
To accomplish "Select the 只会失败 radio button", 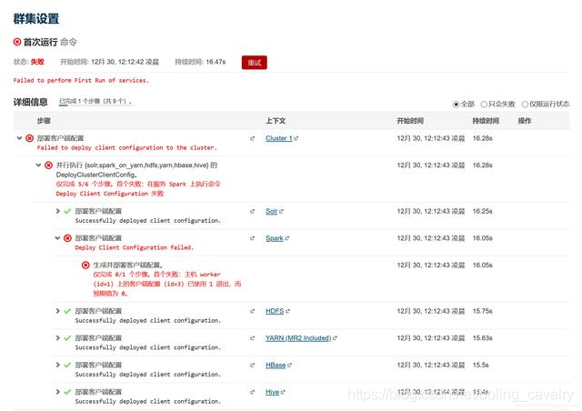I will pyautogui.click(x=484, y=105).
